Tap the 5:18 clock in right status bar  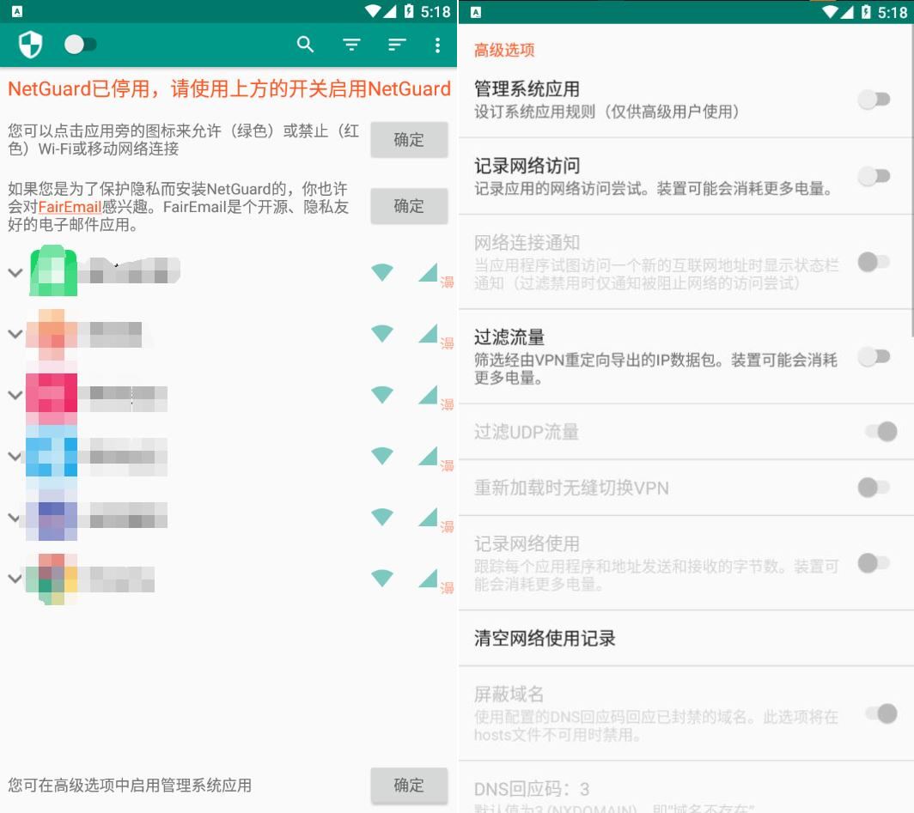coord(893,12)
